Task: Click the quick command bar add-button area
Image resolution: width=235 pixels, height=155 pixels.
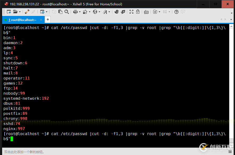Action: [x=24, y=152]
